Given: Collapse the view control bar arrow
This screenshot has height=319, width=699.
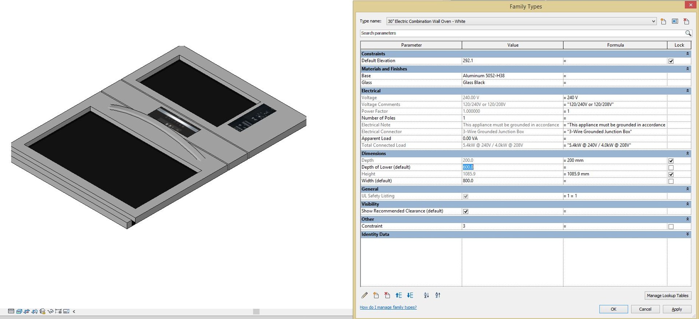Looking at the screenshot, I should click(x=74, y=311).
